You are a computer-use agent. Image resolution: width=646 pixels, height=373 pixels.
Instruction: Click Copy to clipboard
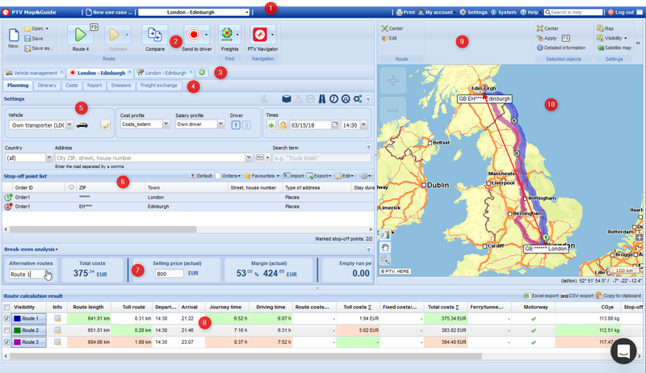coord(619,295)
